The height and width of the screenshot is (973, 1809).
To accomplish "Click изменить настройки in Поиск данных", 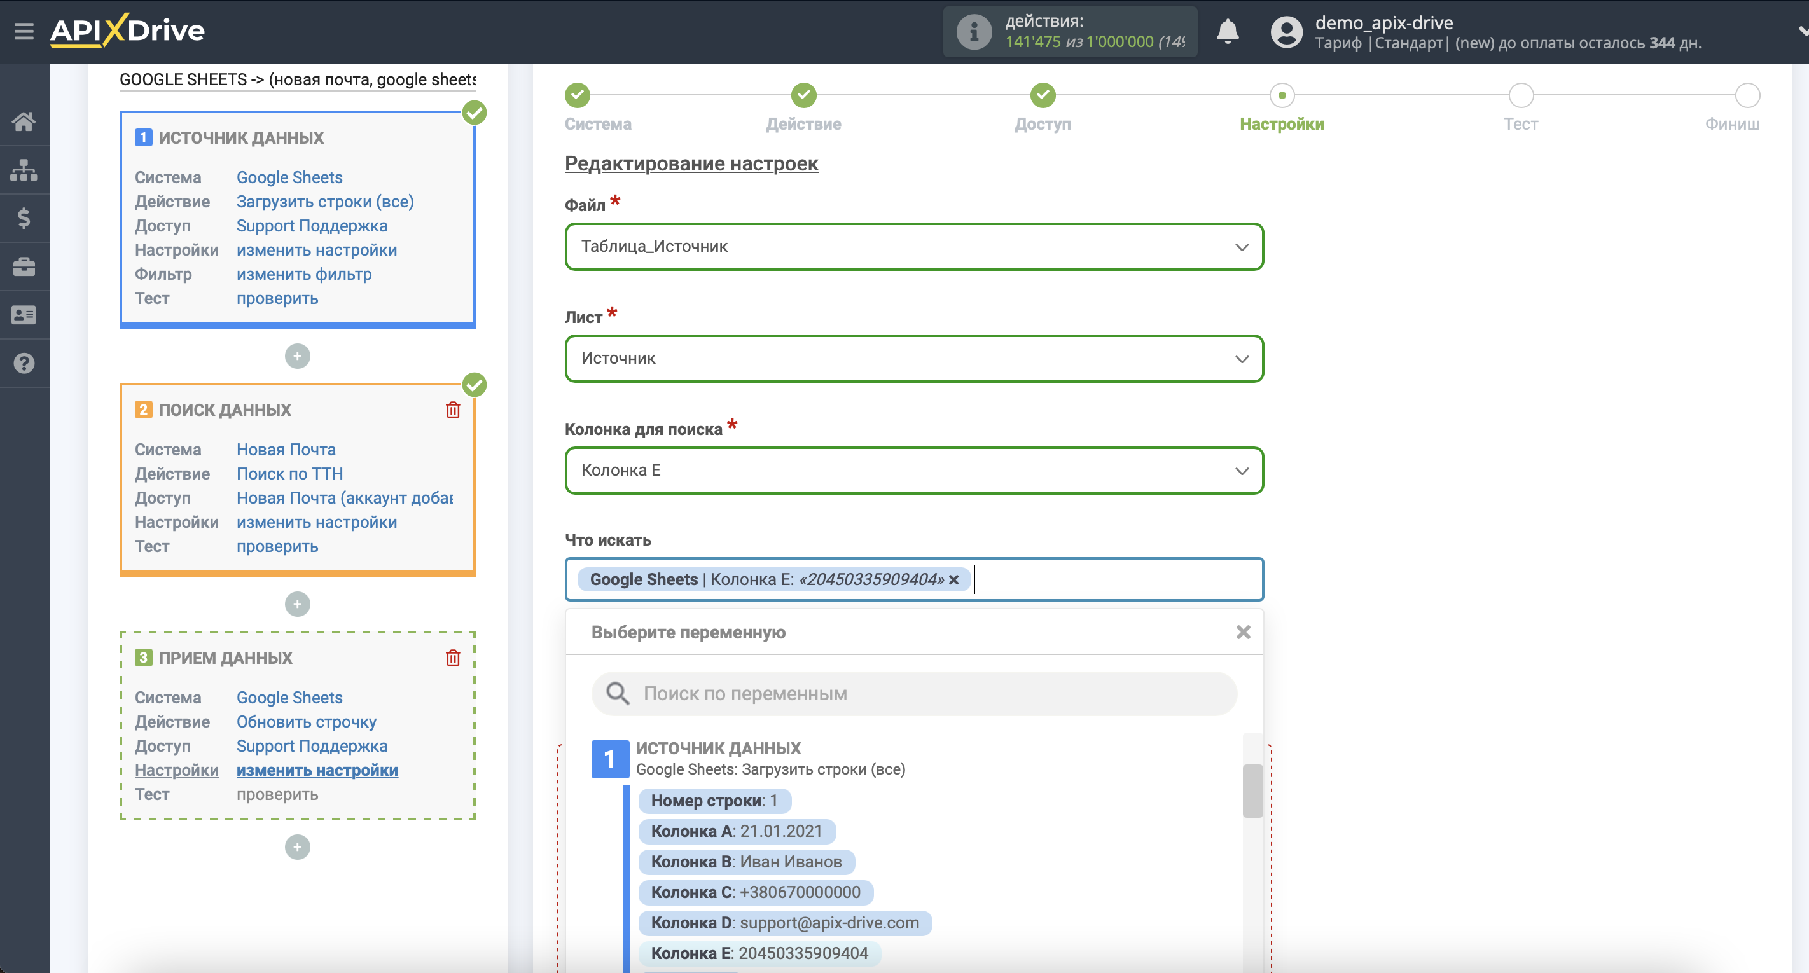I will [317, 522].
